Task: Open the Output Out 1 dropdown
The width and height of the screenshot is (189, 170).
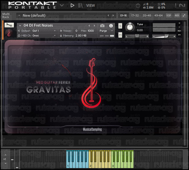Action: 37,31
